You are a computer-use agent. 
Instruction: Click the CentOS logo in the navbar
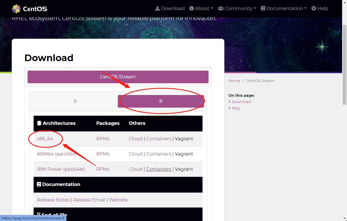click(x=30, y=9)
